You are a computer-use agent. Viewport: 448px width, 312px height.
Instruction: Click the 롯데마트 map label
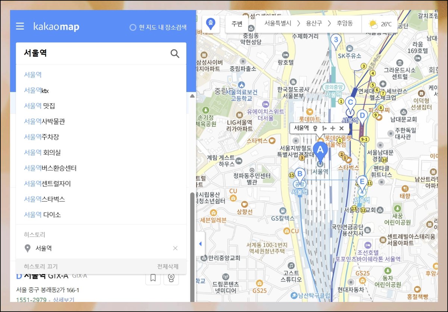click(x=310, y=119)
